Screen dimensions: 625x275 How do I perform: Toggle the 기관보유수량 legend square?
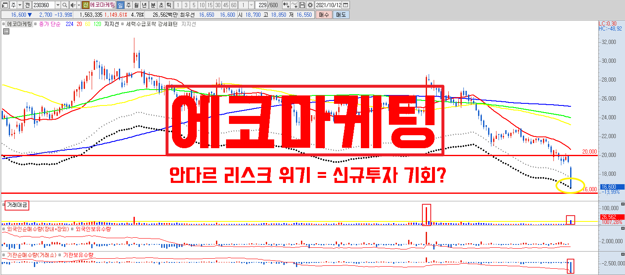(x=60, y=254)
